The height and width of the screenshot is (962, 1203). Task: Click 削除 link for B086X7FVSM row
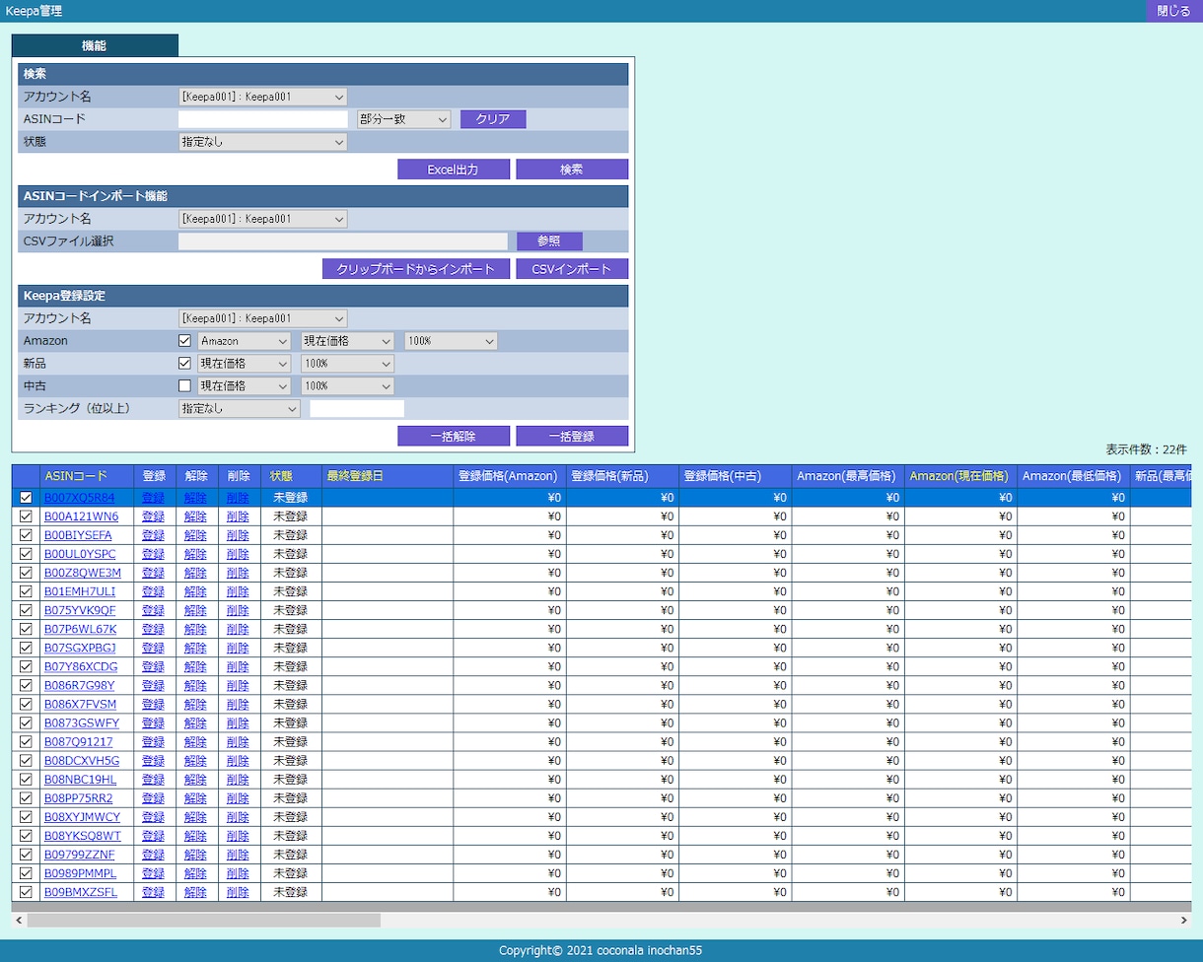tap(238, 704)
